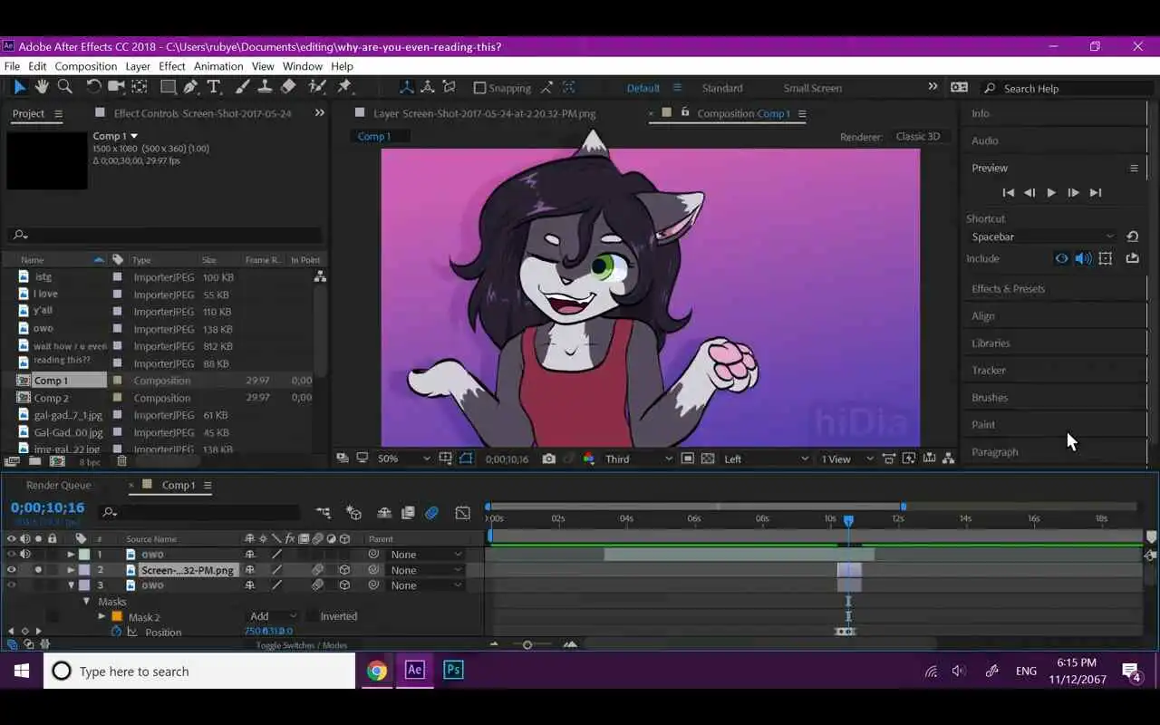Toggle the Inverted checkbox for Mask 2
The height and width of the screenshot is (725, 1160).
coord(312,616)
